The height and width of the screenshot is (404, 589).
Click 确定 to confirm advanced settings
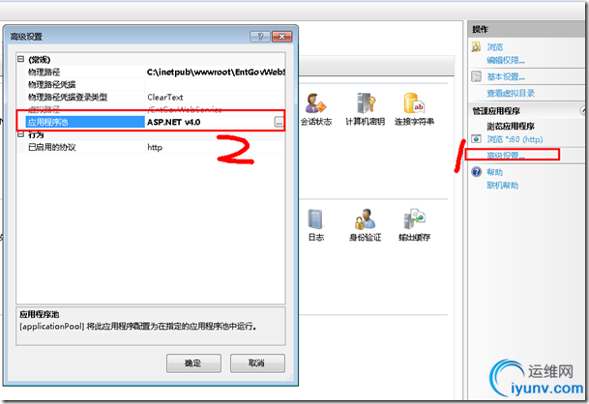(193, 363)
